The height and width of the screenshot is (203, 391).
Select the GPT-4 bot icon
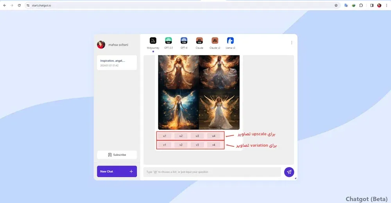(184, 41)
